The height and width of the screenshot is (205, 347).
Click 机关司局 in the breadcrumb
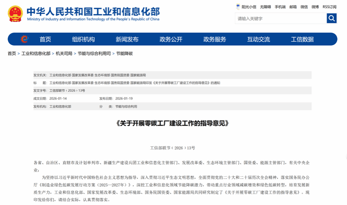point(64,53)
